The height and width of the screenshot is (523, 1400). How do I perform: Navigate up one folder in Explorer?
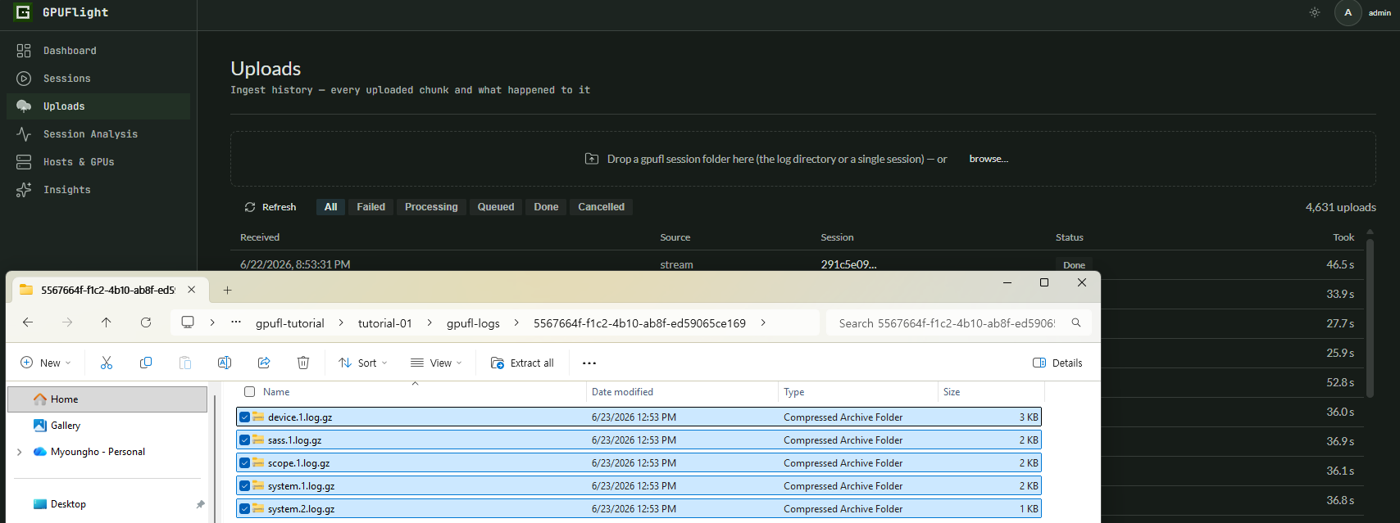point(107,322)
